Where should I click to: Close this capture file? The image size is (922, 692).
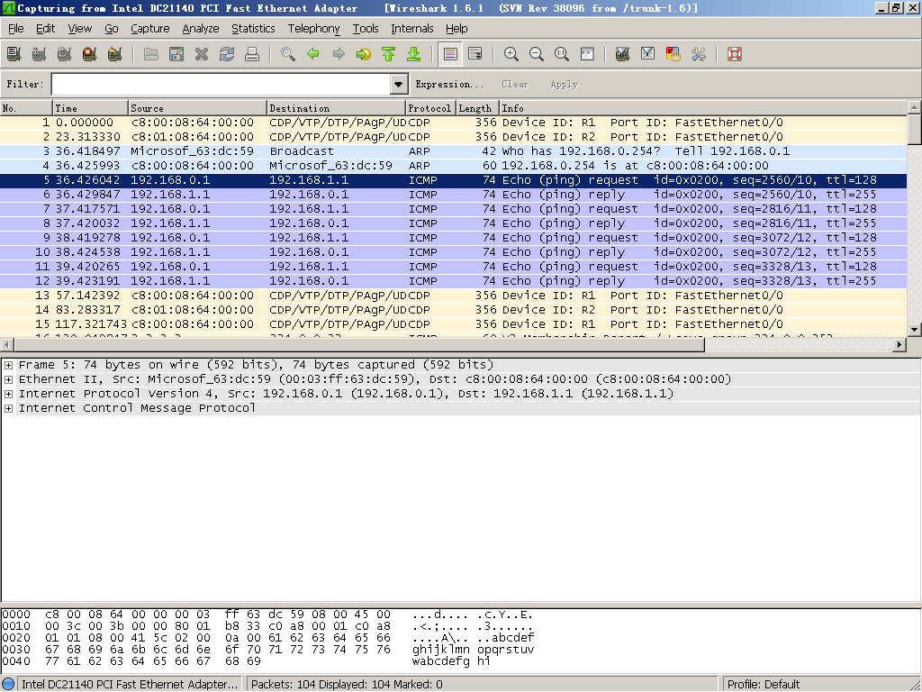[202, 54]
